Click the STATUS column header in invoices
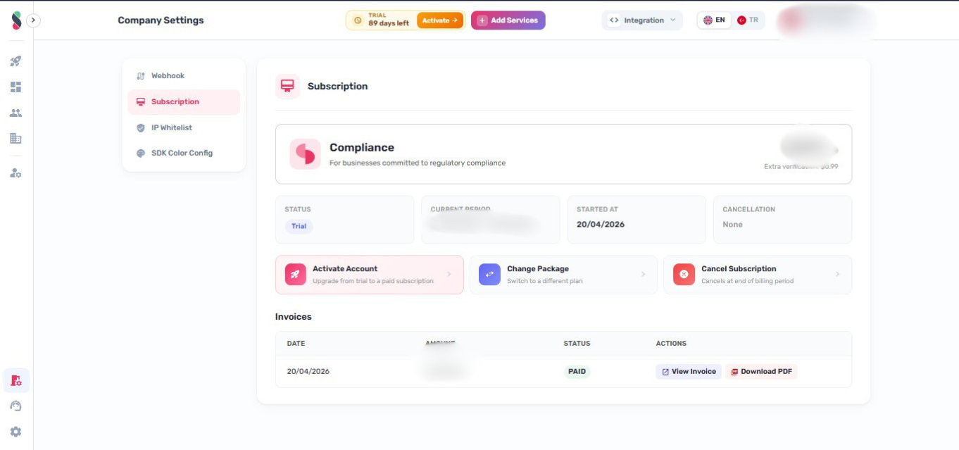 coord(577,344)
